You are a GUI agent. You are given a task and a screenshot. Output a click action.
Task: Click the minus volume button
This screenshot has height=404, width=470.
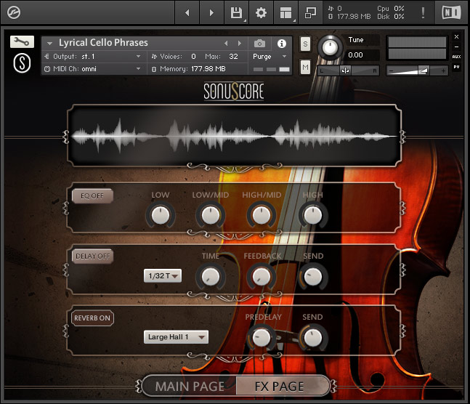(391, 70)
